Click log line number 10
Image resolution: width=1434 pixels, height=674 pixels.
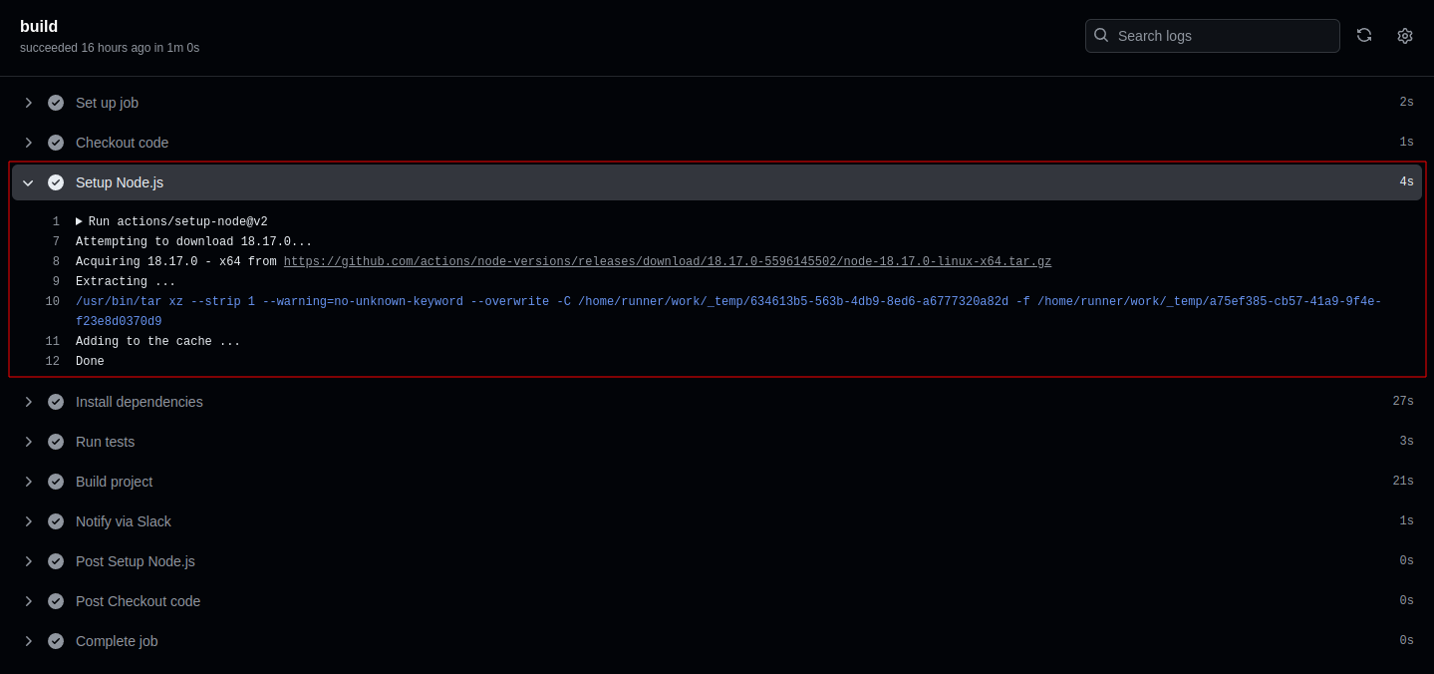pos(53,301)
